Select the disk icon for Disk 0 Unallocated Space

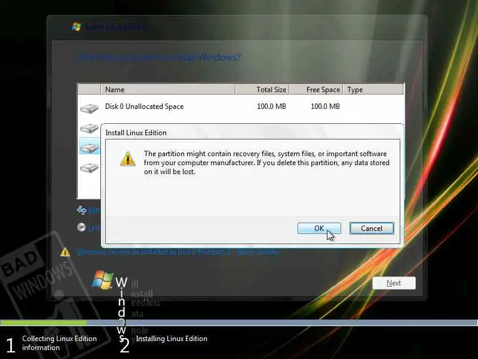(89, 108)
